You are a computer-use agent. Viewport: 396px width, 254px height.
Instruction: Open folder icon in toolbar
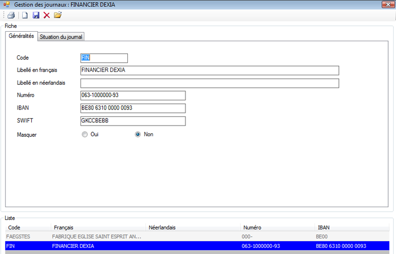[58, 15]
